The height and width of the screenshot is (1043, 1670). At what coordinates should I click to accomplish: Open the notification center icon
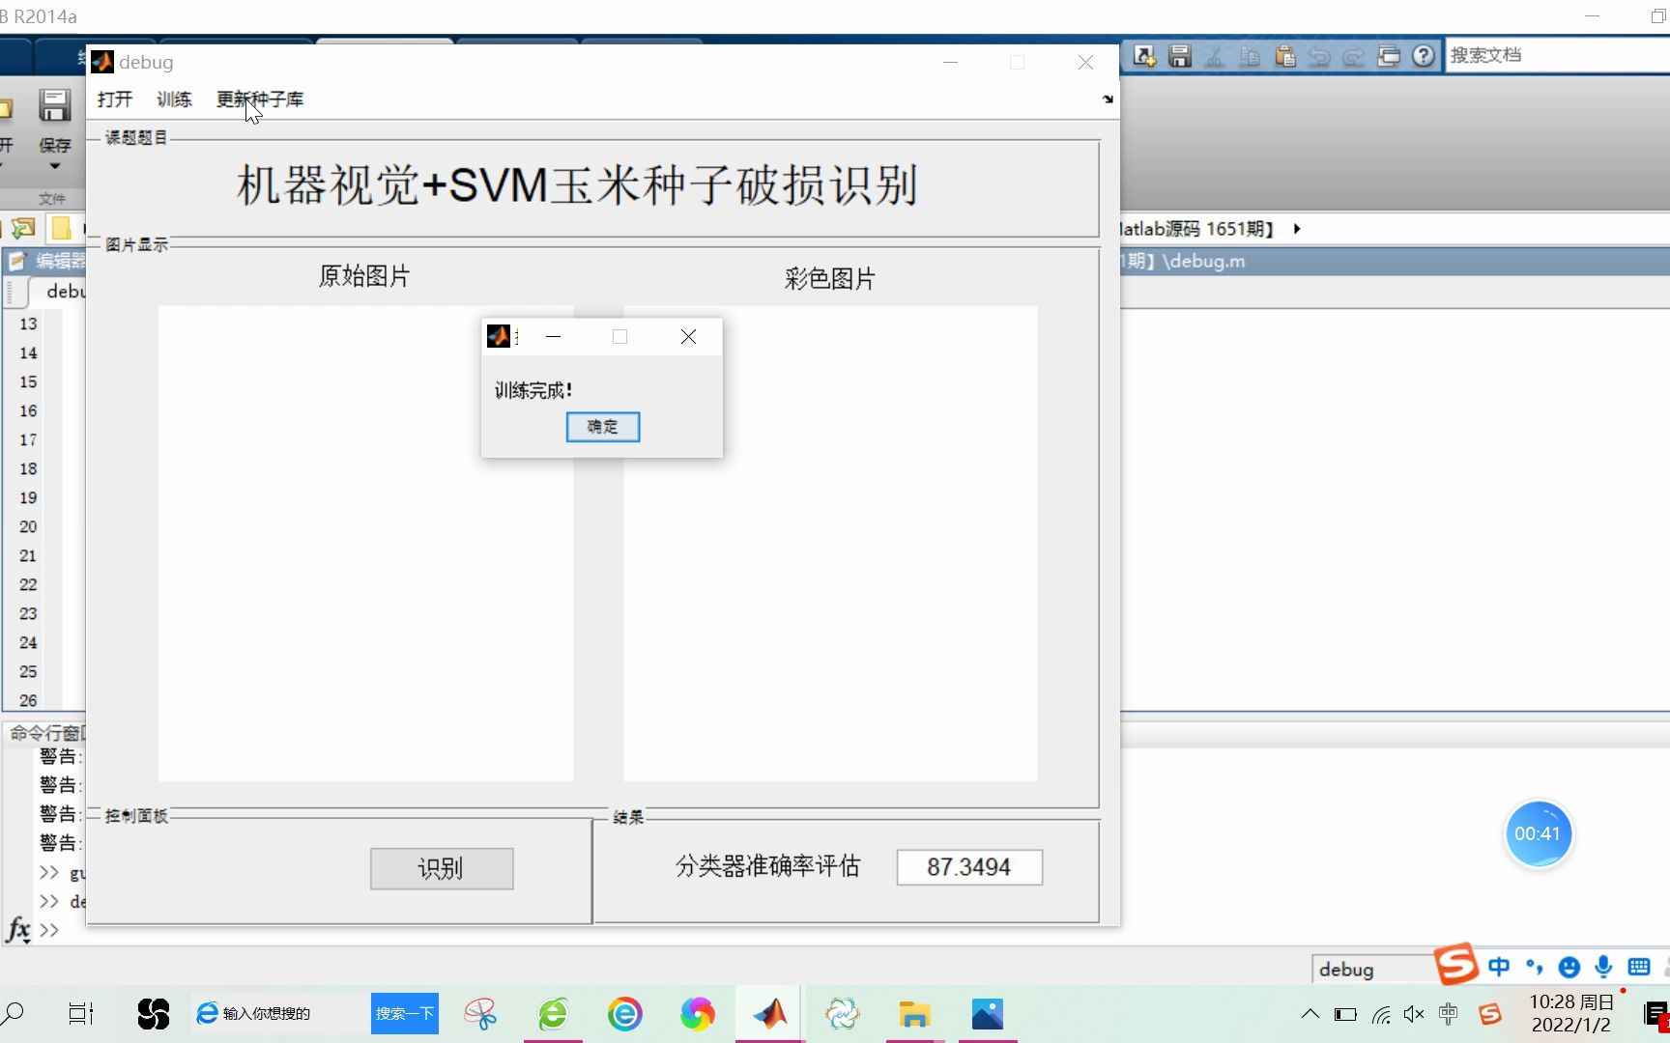(1656, 1015)
